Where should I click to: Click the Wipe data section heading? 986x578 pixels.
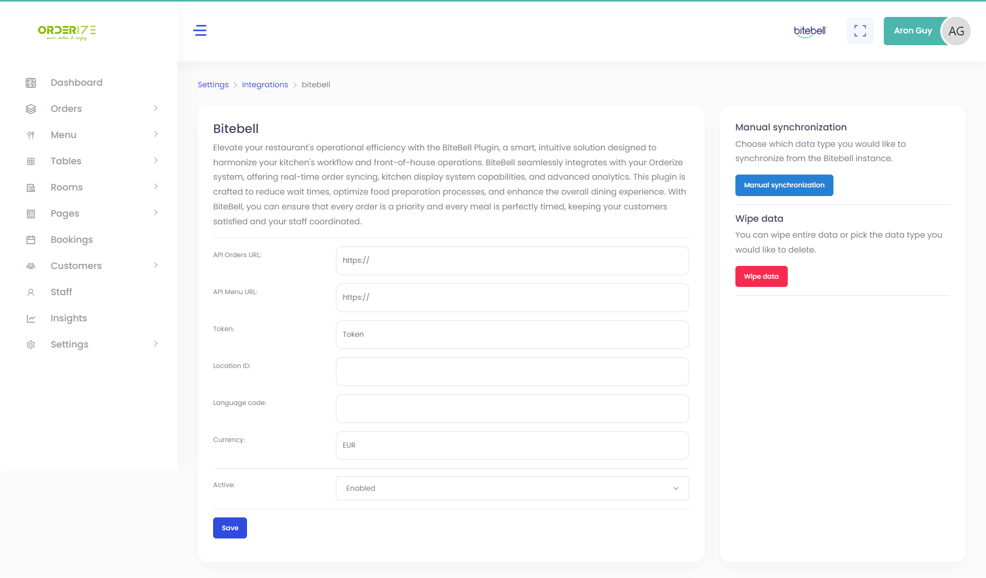click(759, 219)
